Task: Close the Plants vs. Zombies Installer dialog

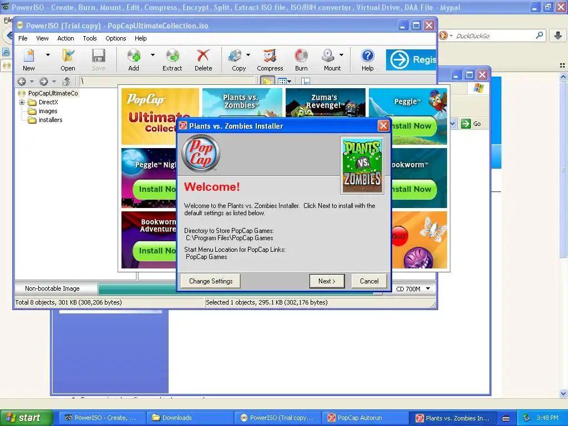Action: pyautogui.click(x=383, y=126)
